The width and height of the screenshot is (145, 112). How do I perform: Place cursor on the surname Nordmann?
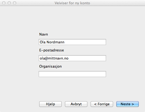(x=55, y=42)
